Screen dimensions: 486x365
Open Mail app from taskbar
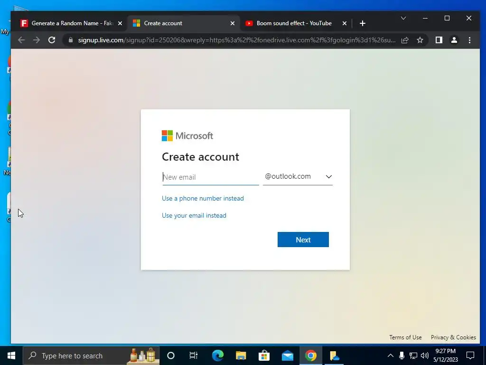(287, 355)
